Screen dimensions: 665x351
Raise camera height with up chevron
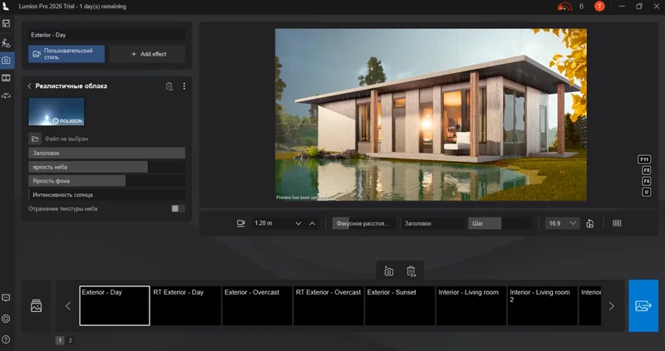point(313,223)
